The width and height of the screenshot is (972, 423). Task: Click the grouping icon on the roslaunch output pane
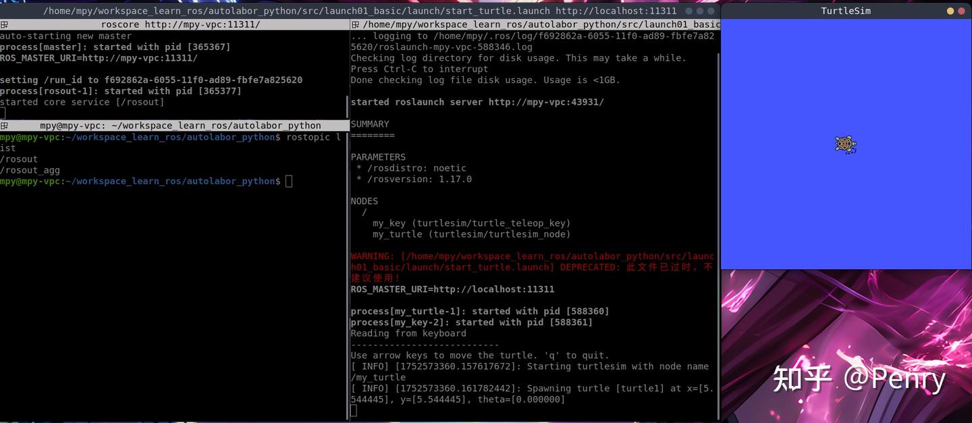pyautogui.click(x=354, y=24)
